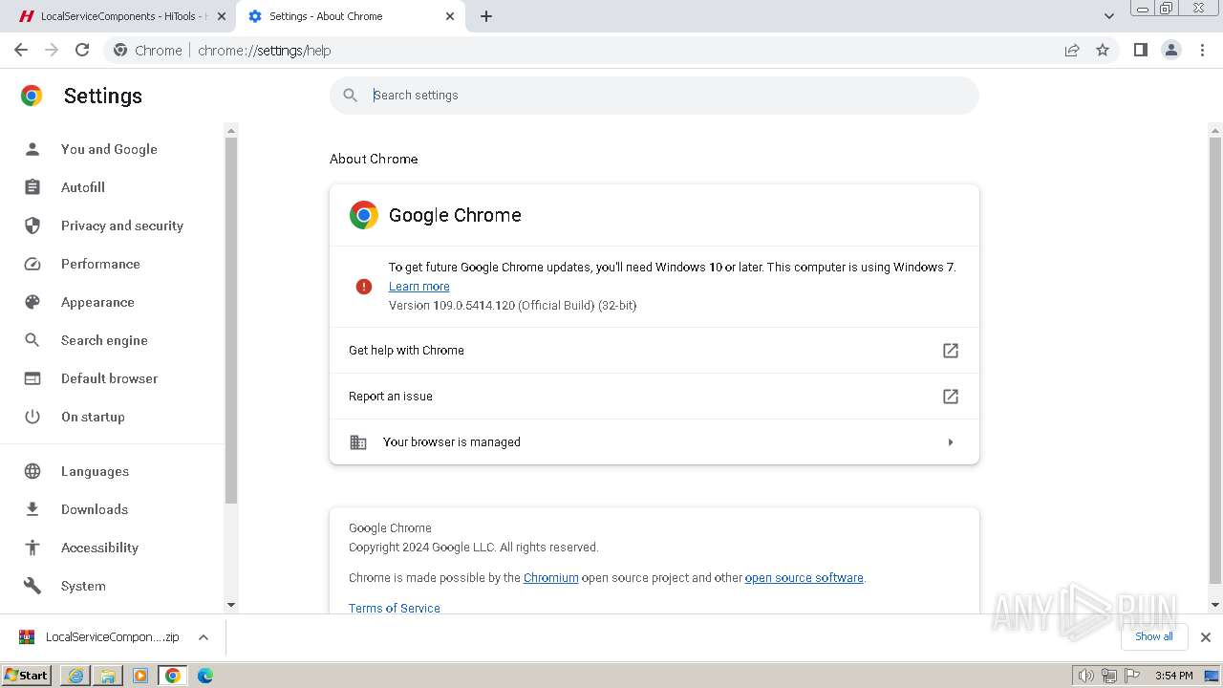Open Performance settings section

pos(100,264)
